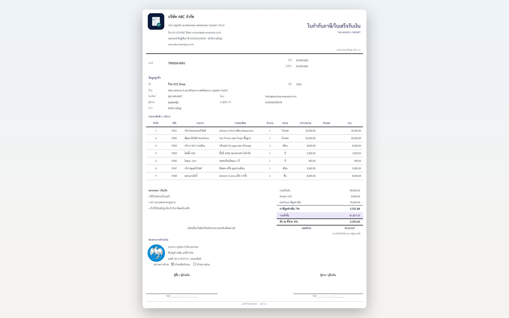Select customer tax ID 0105562345678
This screenshot has width=509, height=318.
tap(274, 102)
